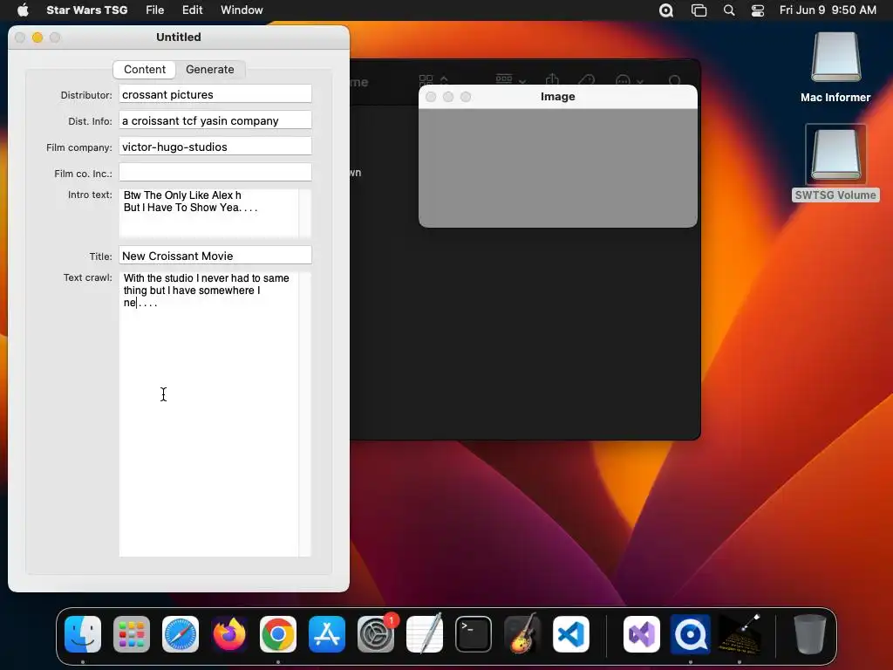Open Google Chrome from the Dock
The width and height of the screenshot is (893, 670).
(x=278, y=634)
